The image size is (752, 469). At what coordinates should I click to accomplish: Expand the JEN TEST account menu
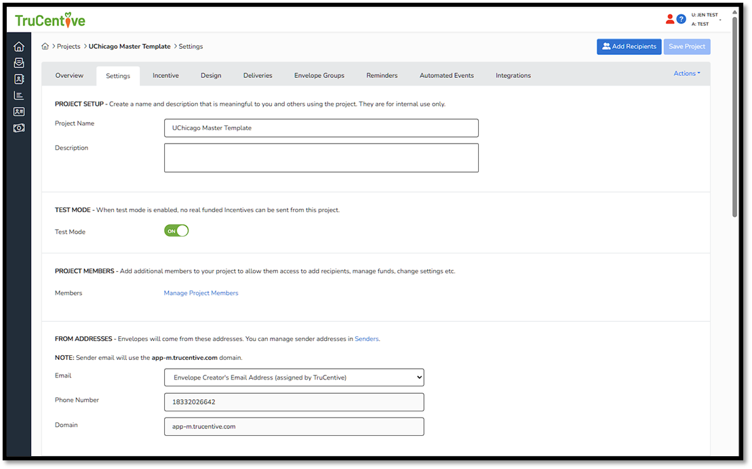[x=719, y=20]
